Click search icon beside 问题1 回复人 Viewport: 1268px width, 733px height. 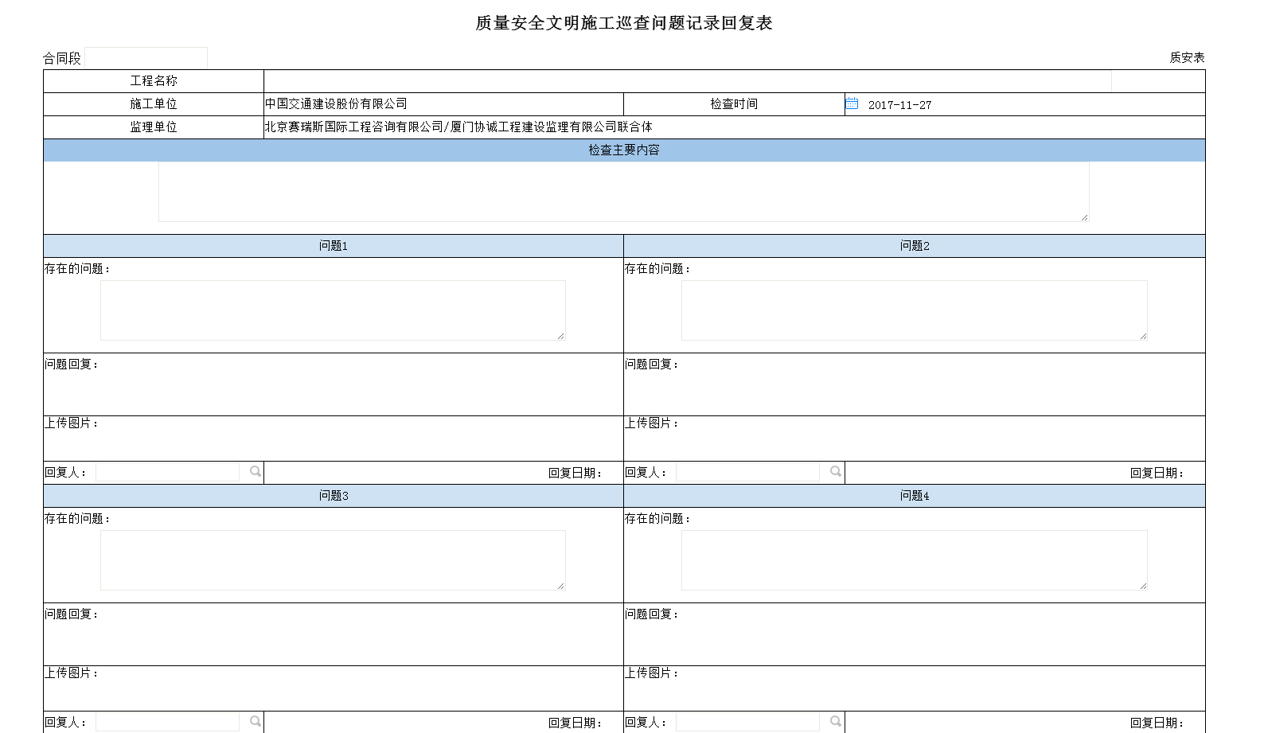[x=255, y=472]
